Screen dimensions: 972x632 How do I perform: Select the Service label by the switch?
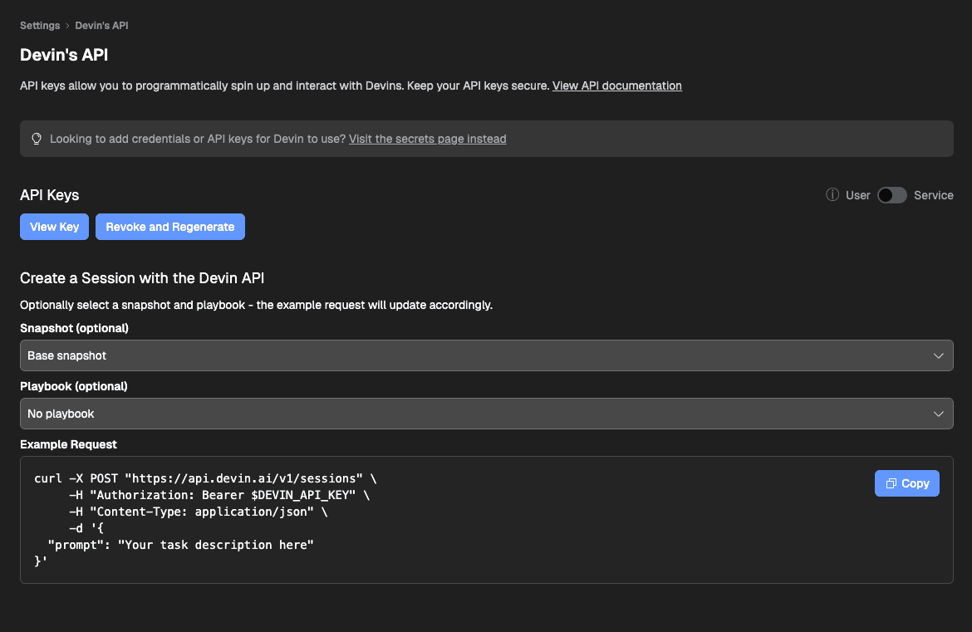tap(933, 195)
